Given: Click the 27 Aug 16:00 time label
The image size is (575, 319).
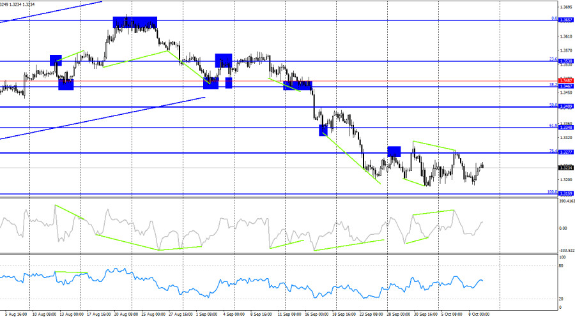Looking at the screenshot, I should click(180, 315).
